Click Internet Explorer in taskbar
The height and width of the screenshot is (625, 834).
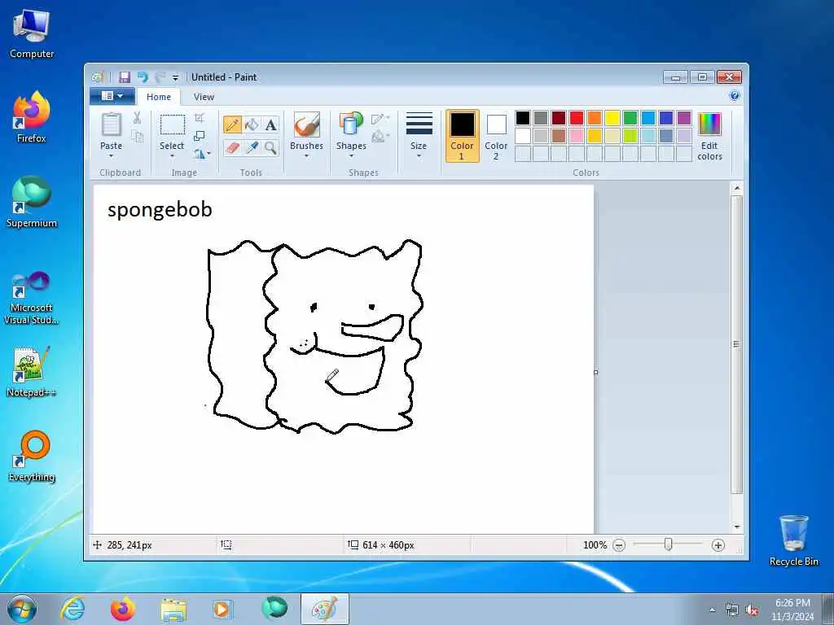(x=72, y=609)
